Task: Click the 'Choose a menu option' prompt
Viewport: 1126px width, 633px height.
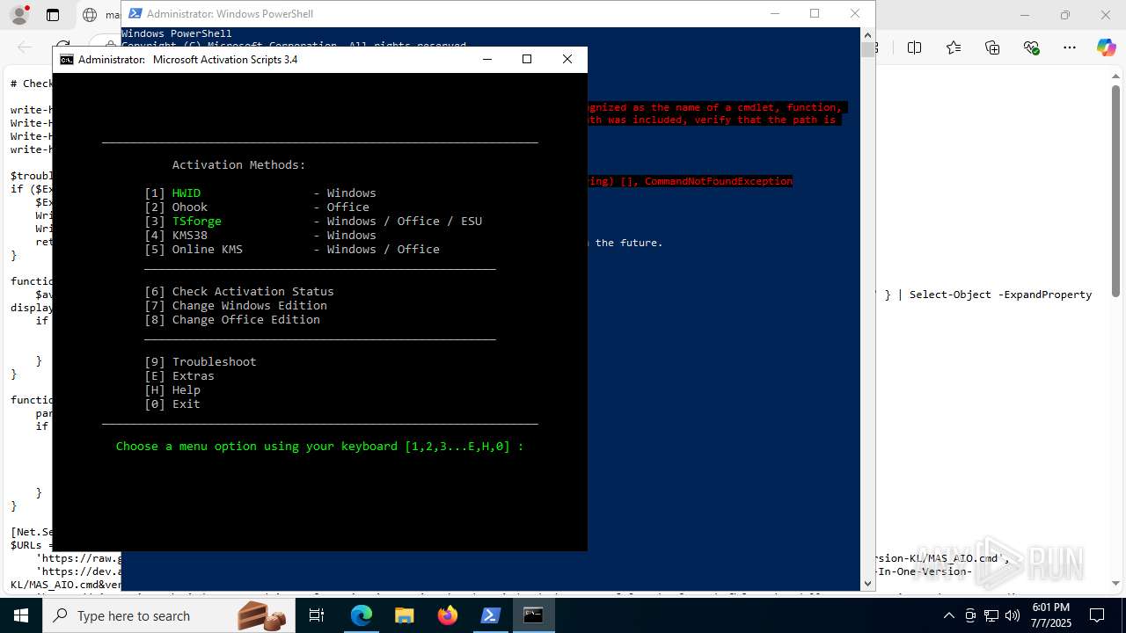Action: click(320, 446)
